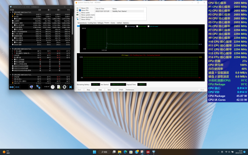Viewport: 248px width, 155px height.
Task: Open Microsoft Edge from taskbar
Action: pos(125,152)
